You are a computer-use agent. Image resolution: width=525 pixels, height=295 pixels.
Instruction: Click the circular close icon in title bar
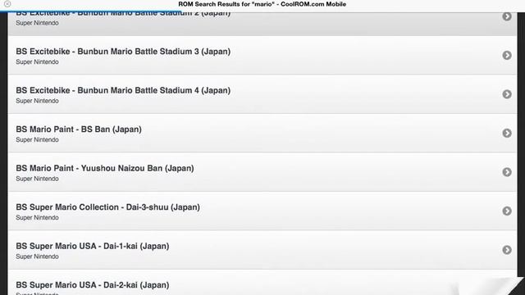tap(7, 4)
